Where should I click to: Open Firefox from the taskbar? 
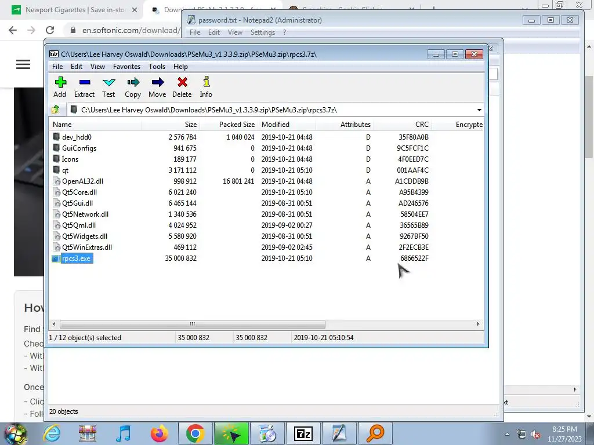(160, 433)
